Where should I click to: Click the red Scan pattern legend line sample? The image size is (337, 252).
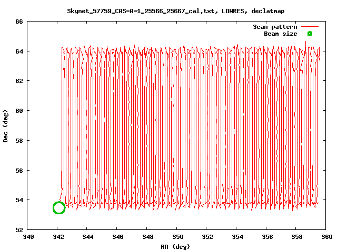pyautogui.click(x=310, y=27)
